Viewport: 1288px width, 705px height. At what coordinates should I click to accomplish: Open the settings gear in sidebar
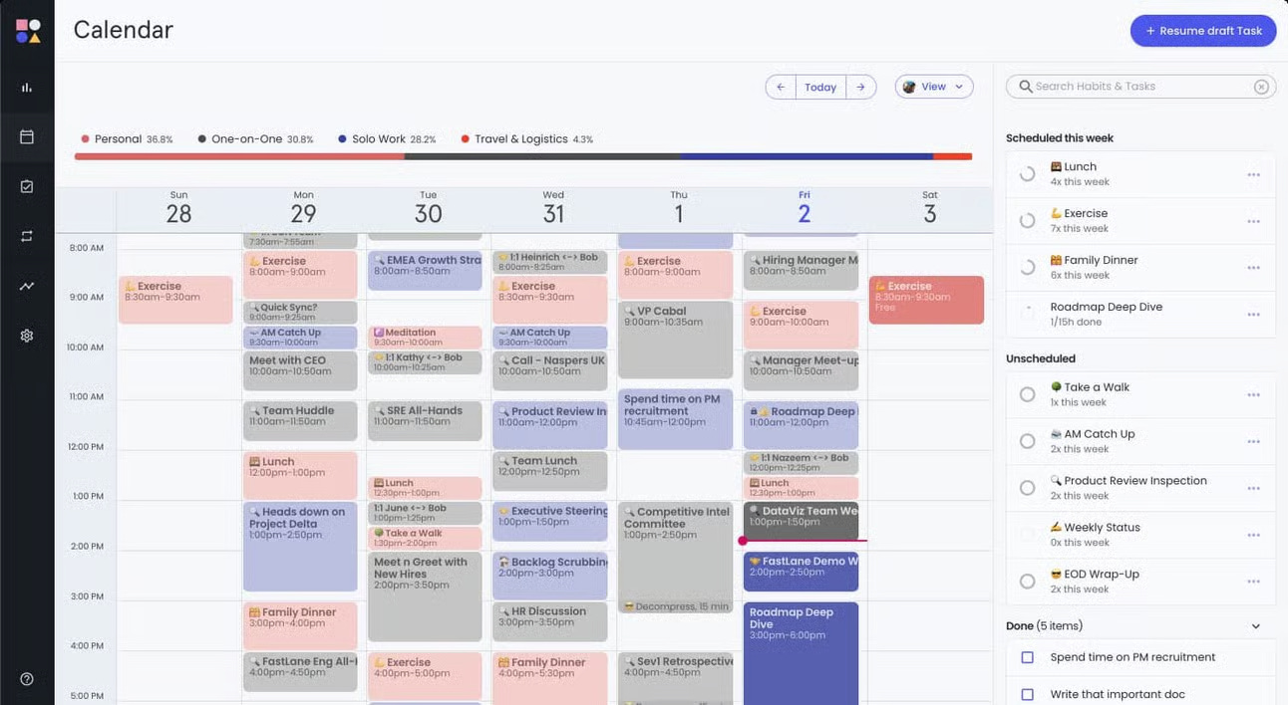click(27, 336)
